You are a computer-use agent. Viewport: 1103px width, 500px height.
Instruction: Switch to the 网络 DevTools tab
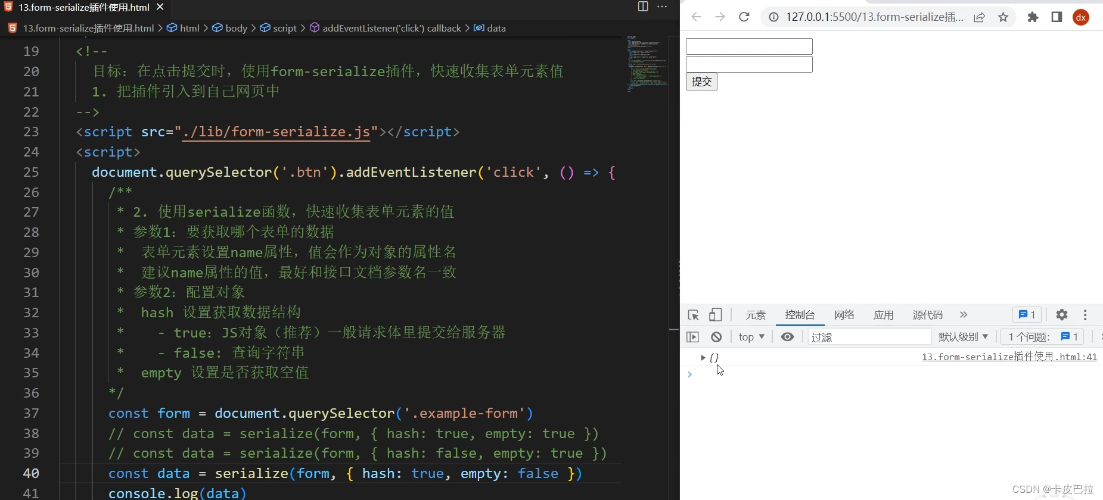[844, 315]
